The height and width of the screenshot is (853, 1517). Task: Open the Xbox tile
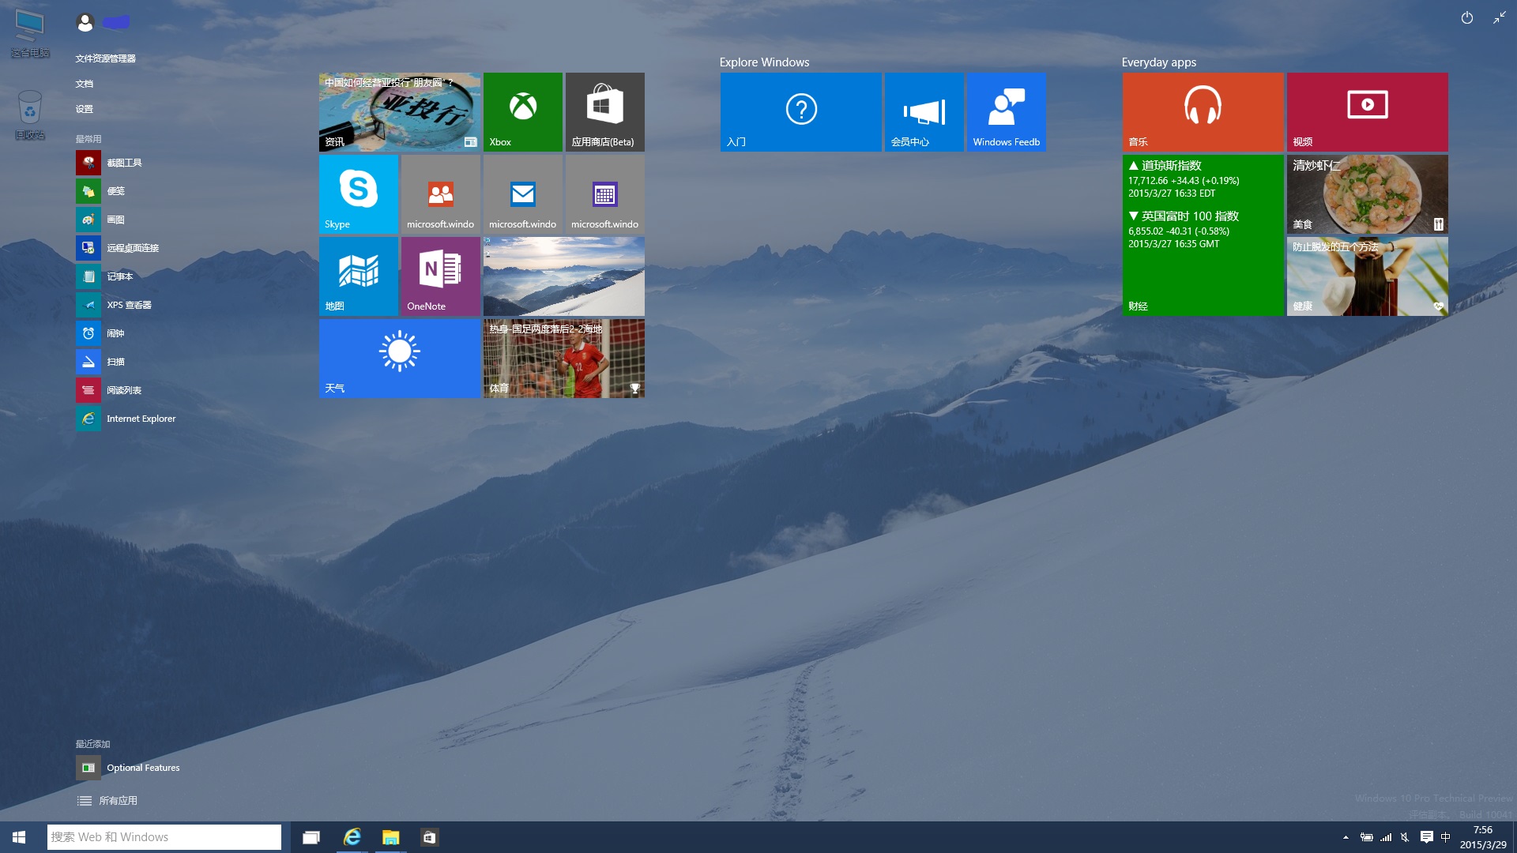[x=522, y=111]
